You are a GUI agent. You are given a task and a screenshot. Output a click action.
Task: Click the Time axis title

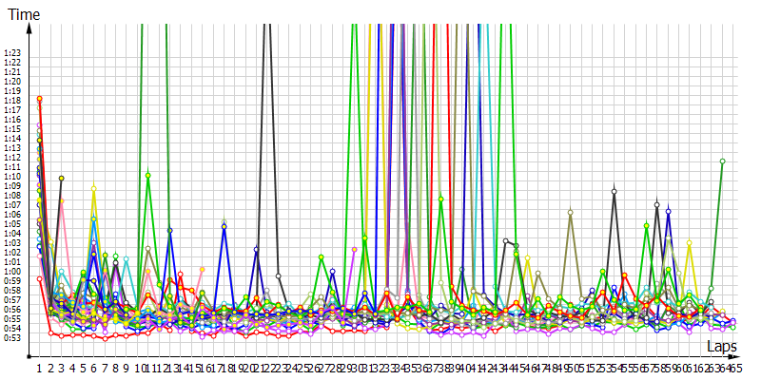tap(25, 13)
